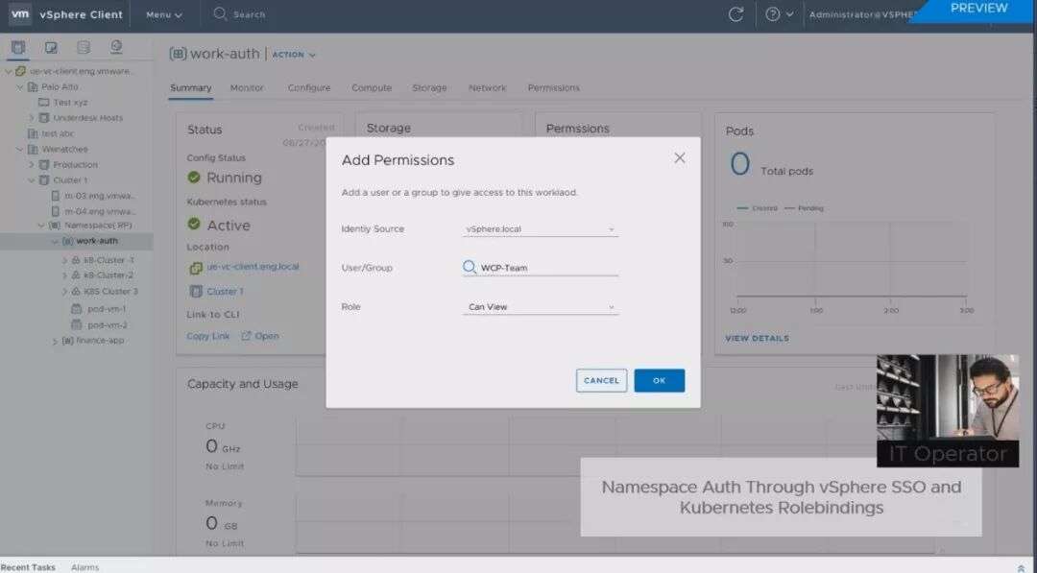Expand the bottom panel with double chevron
Image resolution: width=1037 pixels, height=573 pixels.
click(1021, 567)
